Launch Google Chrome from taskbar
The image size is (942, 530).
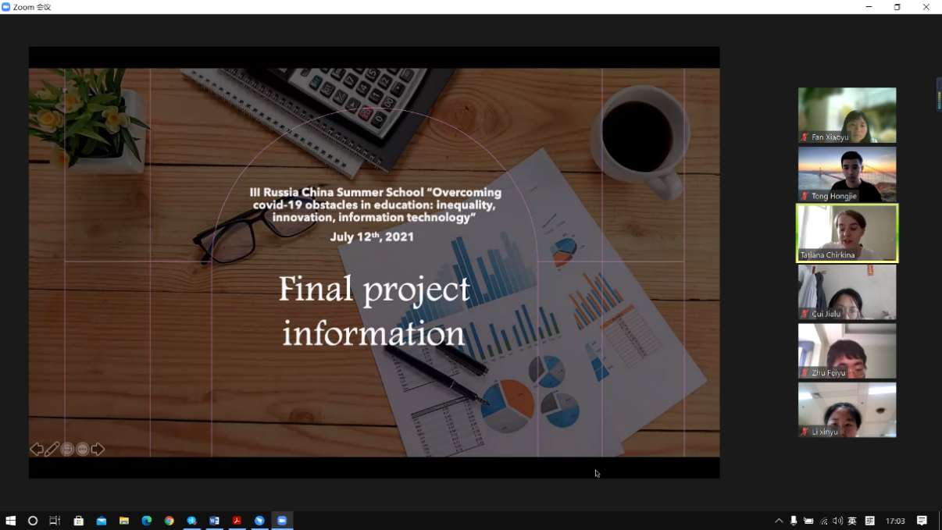point(169,521)
